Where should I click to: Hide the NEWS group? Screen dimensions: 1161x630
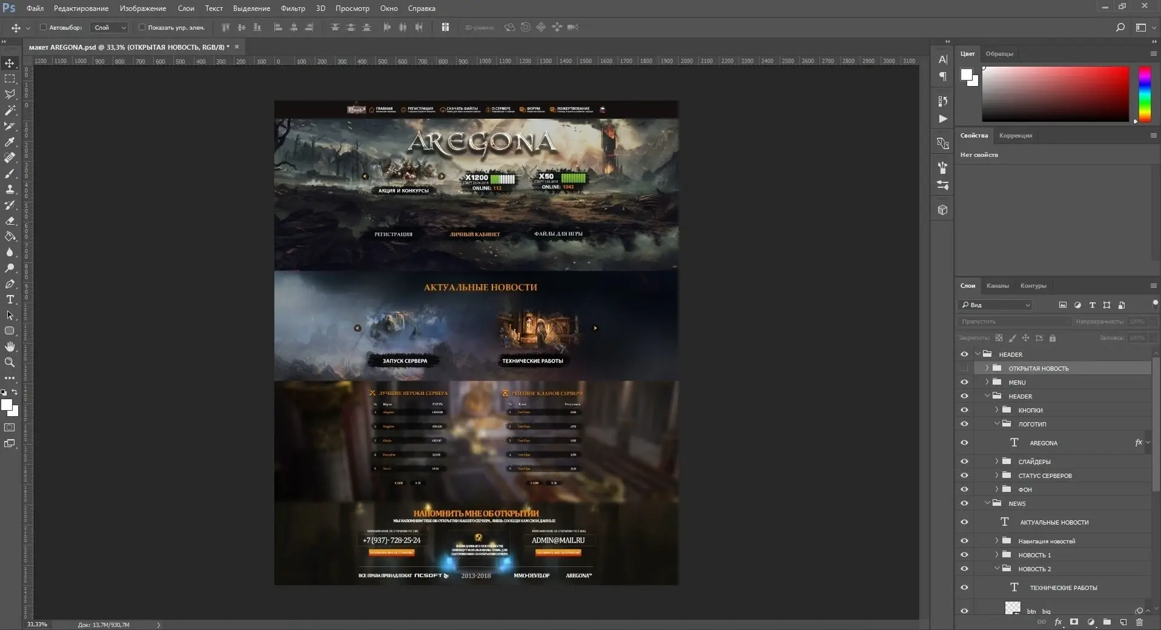(964, 503)
